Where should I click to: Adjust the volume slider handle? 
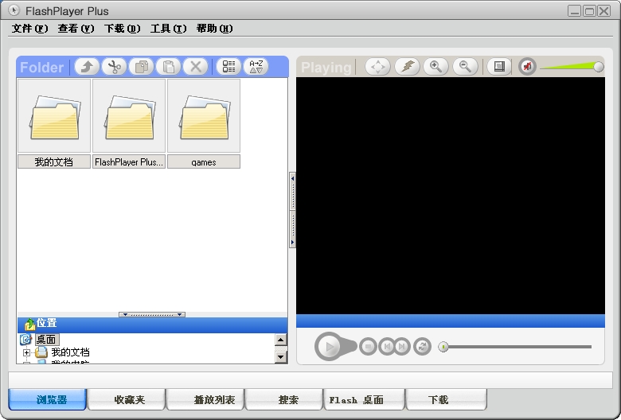point(599,67)
